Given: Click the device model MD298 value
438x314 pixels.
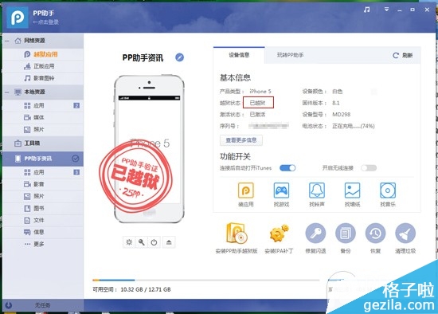Looking at the screenshot, I should (x=341, y=114).
